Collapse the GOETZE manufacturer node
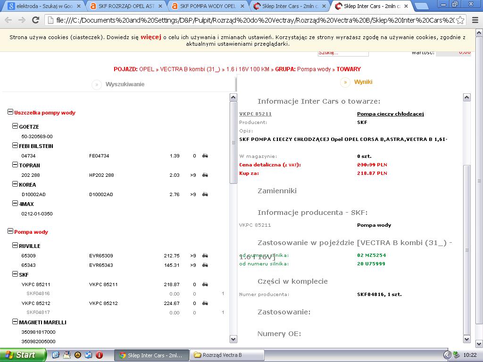 click(15, 126)
